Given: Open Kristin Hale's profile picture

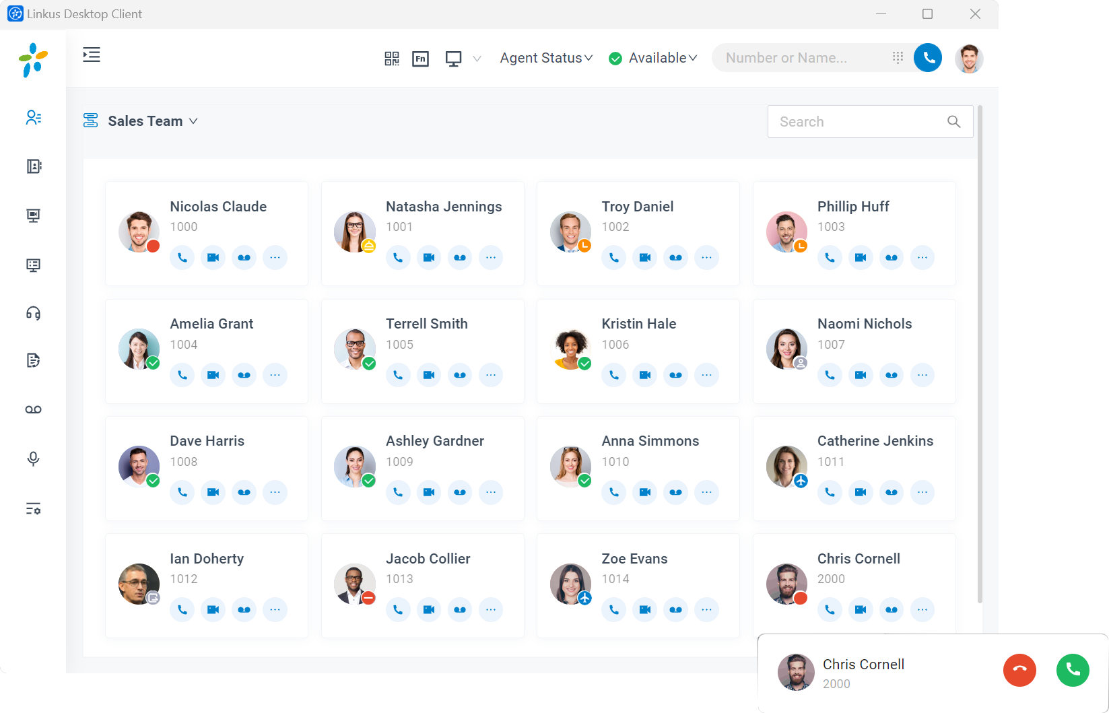Looking at the screenshot, I should 570,349.
